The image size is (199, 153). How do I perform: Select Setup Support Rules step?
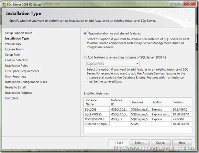(x=19, y=33)
